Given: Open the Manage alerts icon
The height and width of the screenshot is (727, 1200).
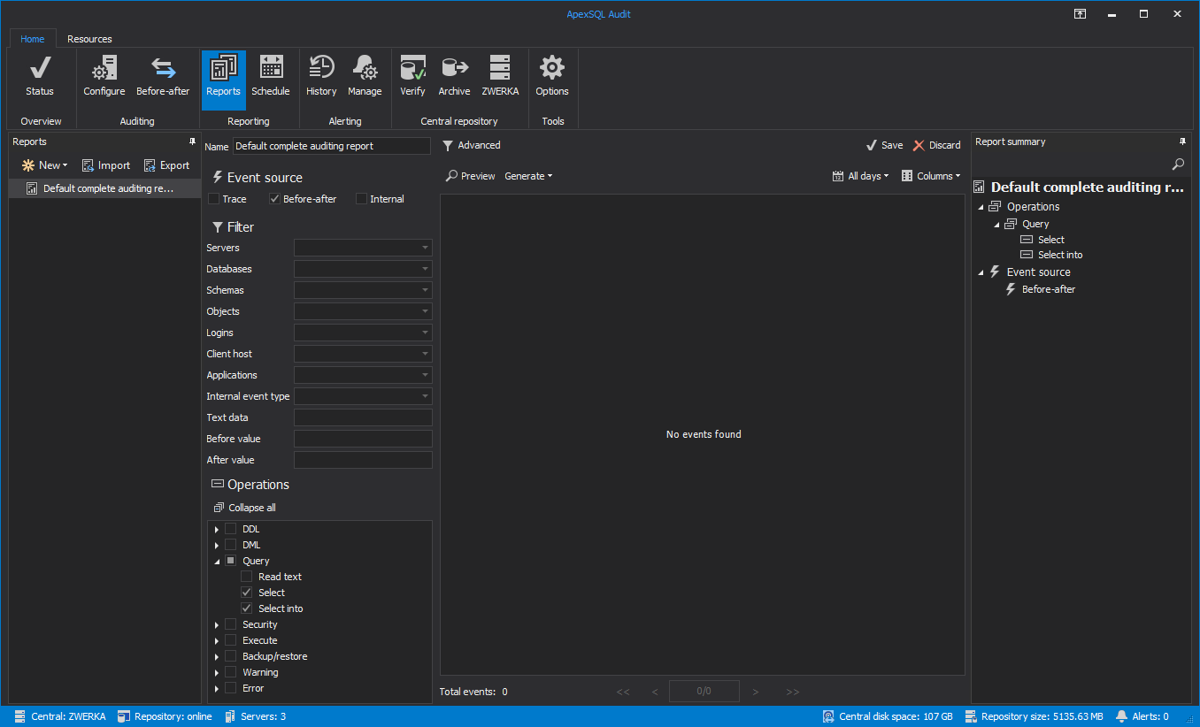Looking at the screenshot, I should [365, 76].
